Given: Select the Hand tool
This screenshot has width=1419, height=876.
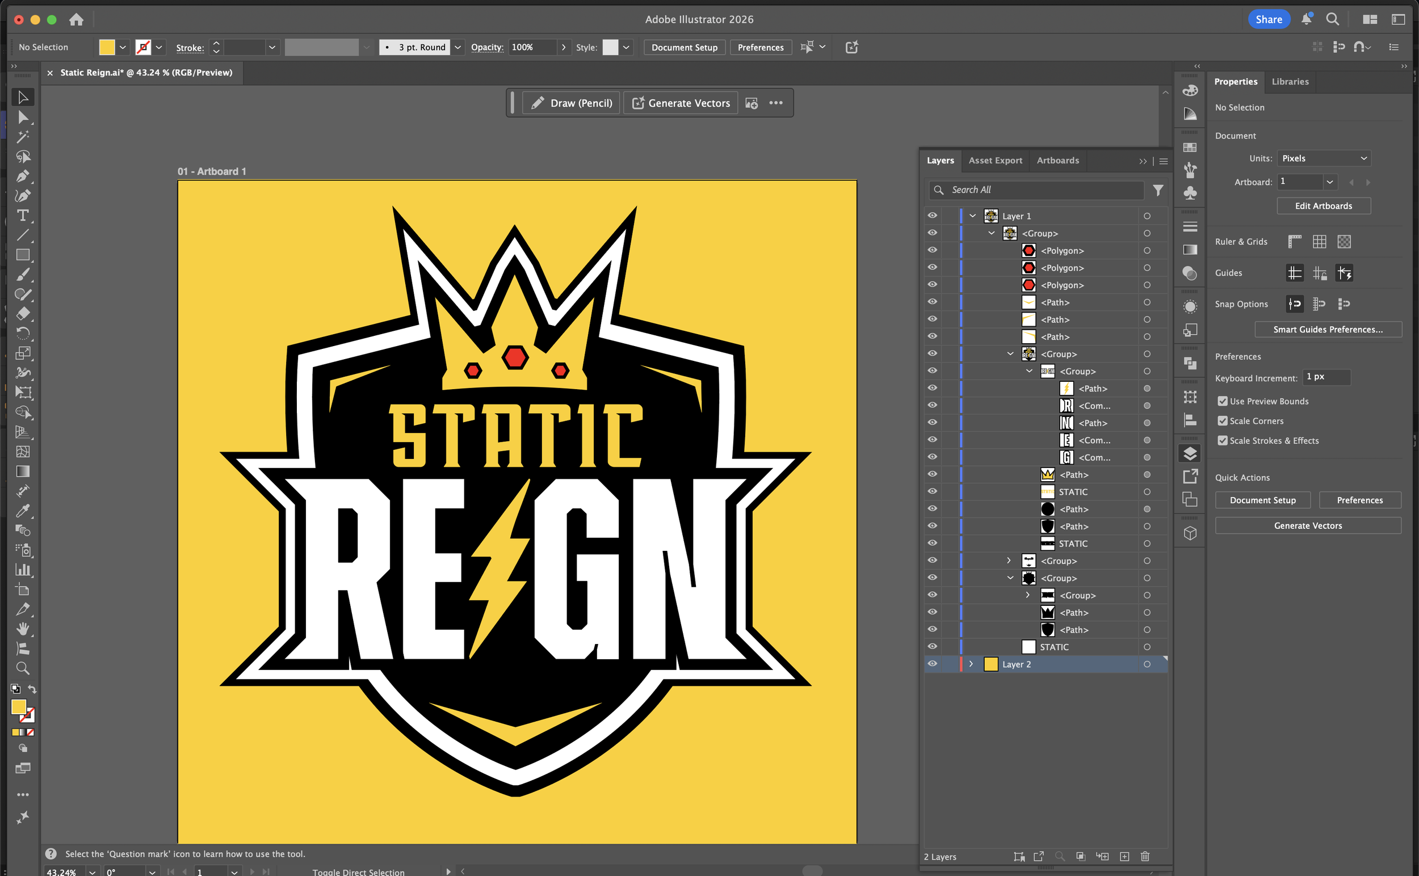Looking at the screenshot, I should point(23,629).
